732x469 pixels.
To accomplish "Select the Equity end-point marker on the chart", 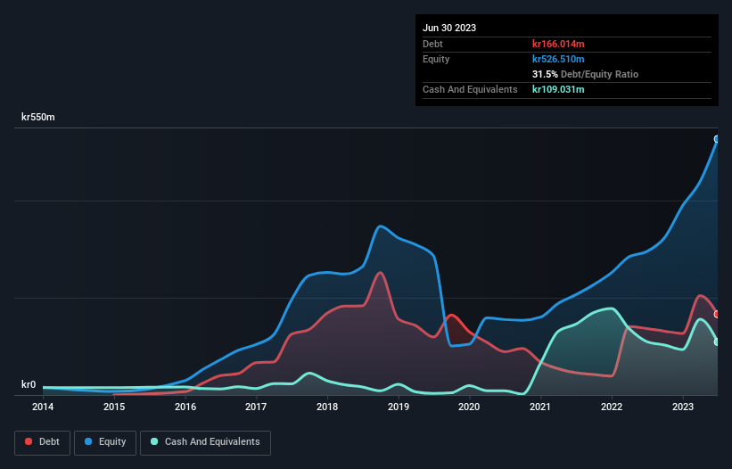I will click(717, 139).
